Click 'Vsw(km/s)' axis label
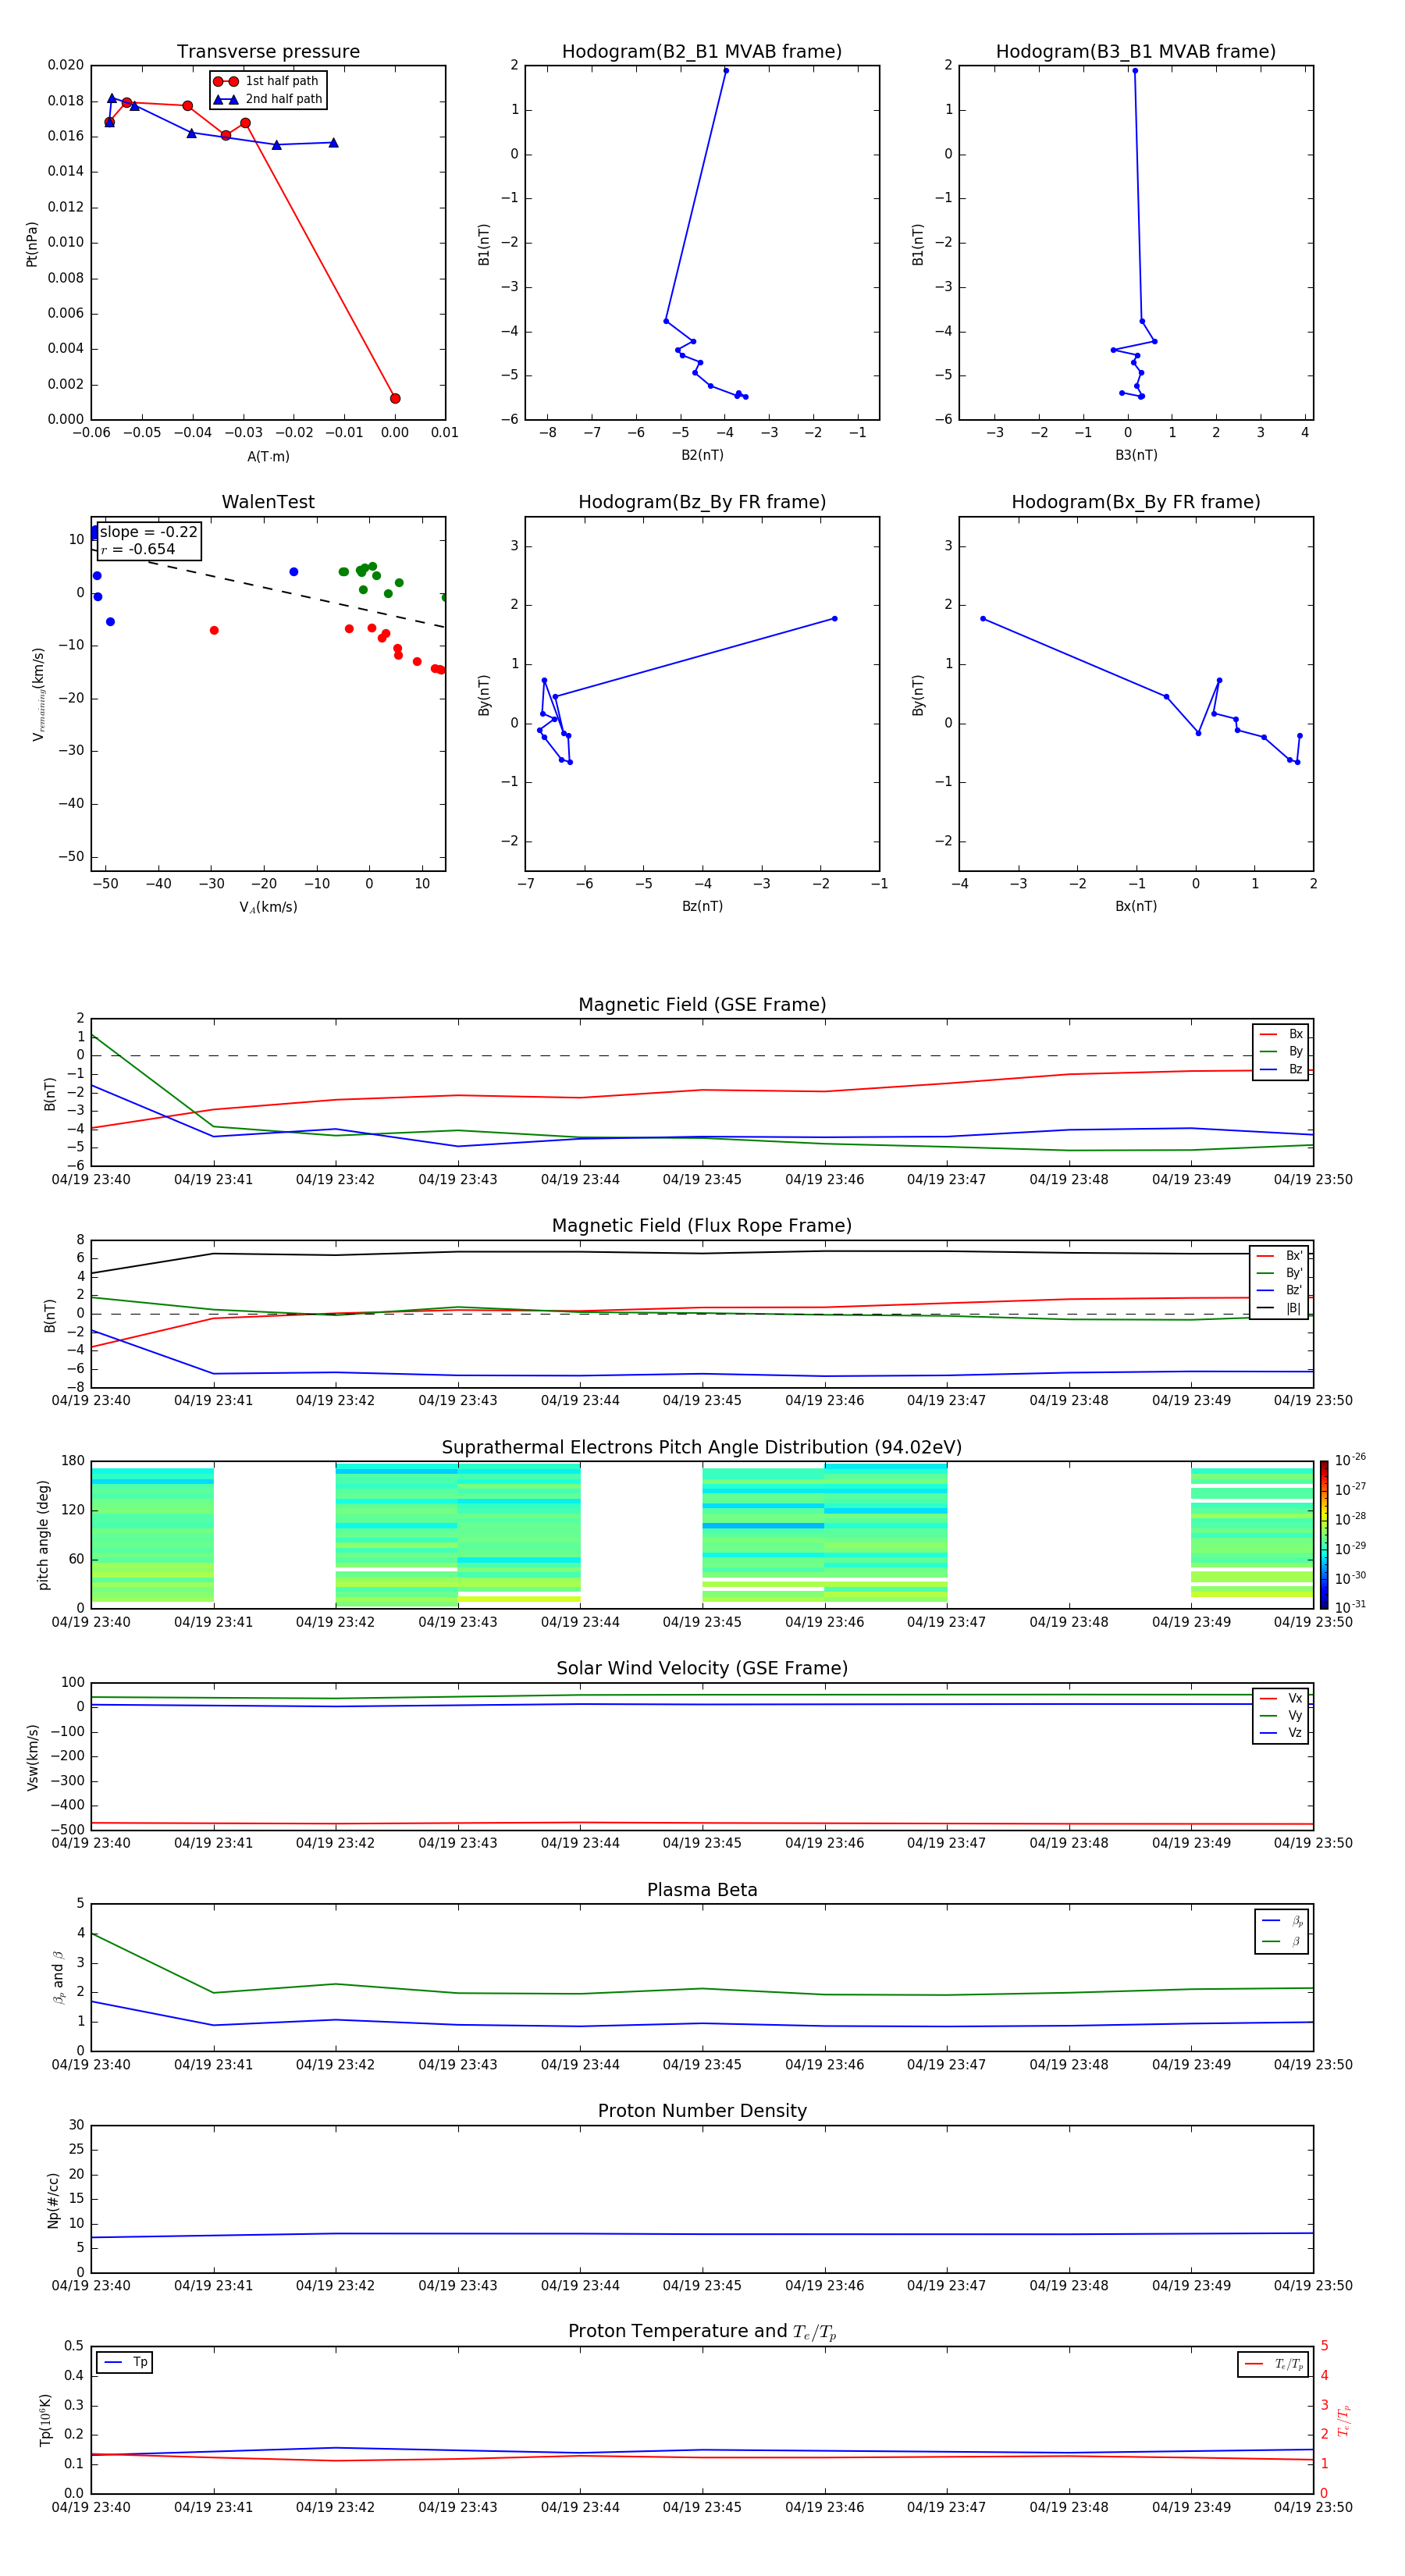The height and width of the screenshot is (2576, 1405). pyautogui.click(x=32, y=1756)
